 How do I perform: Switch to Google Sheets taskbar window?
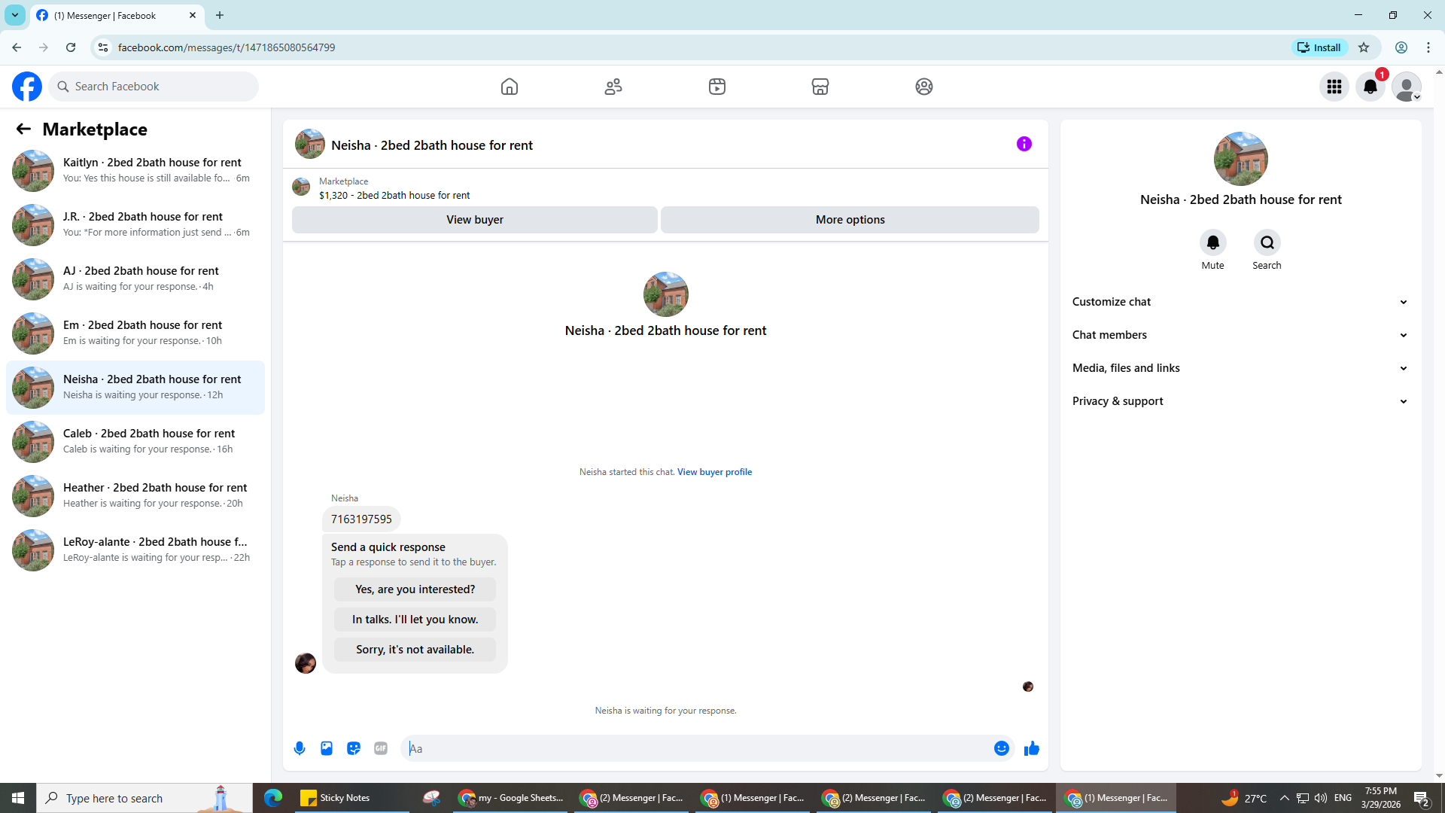pyautogui.click(x=512, y=798)
